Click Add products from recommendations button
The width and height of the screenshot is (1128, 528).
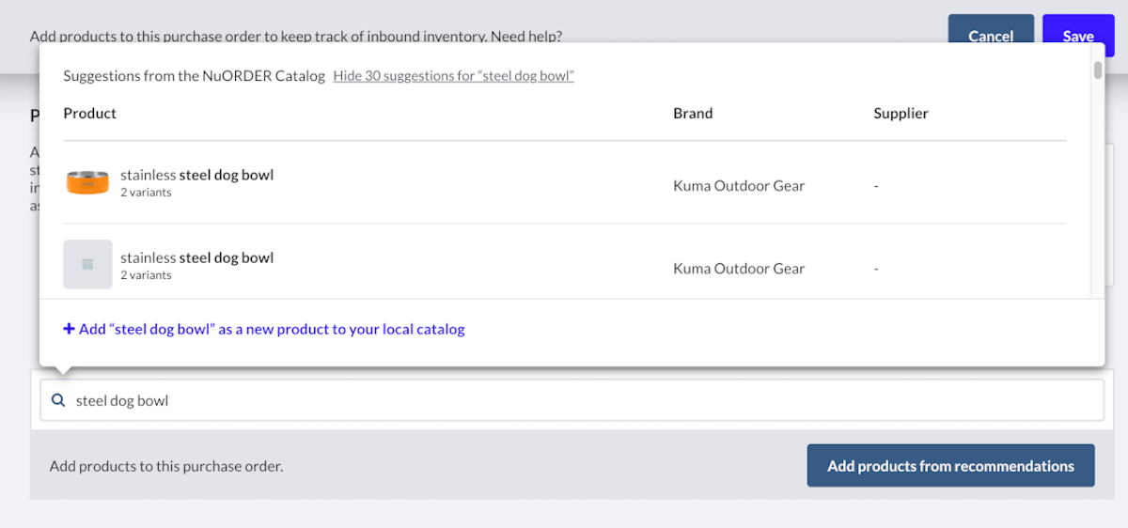950,466
